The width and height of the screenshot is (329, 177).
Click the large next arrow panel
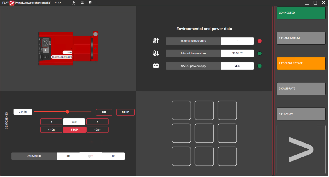pos(301,149)
